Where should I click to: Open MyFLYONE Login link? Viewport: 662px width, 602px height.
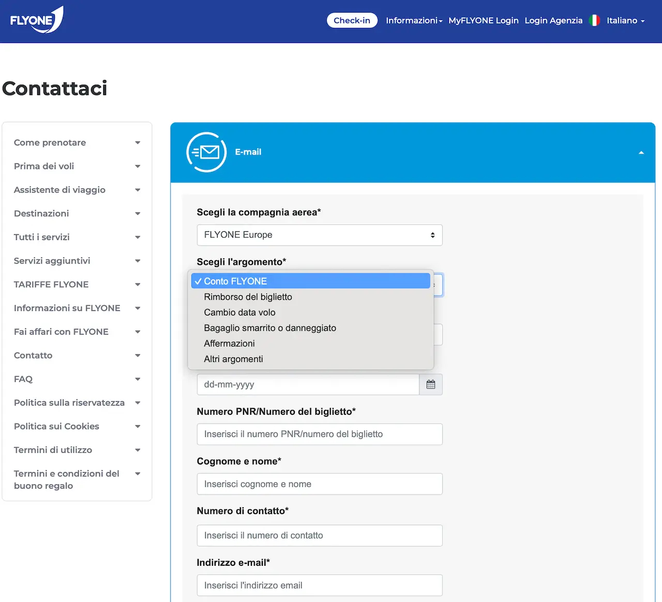pyautogui.click(x=484, y=20)
